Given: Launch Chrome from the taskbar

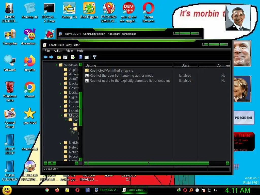Looking at the screenshot, I should [47, 190].
